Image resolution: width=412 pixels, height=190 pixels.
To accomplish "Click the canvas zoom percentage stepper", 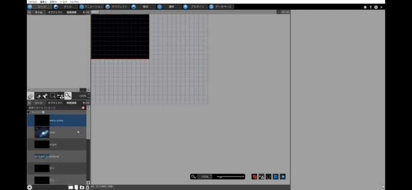I will tap(211, 177).
